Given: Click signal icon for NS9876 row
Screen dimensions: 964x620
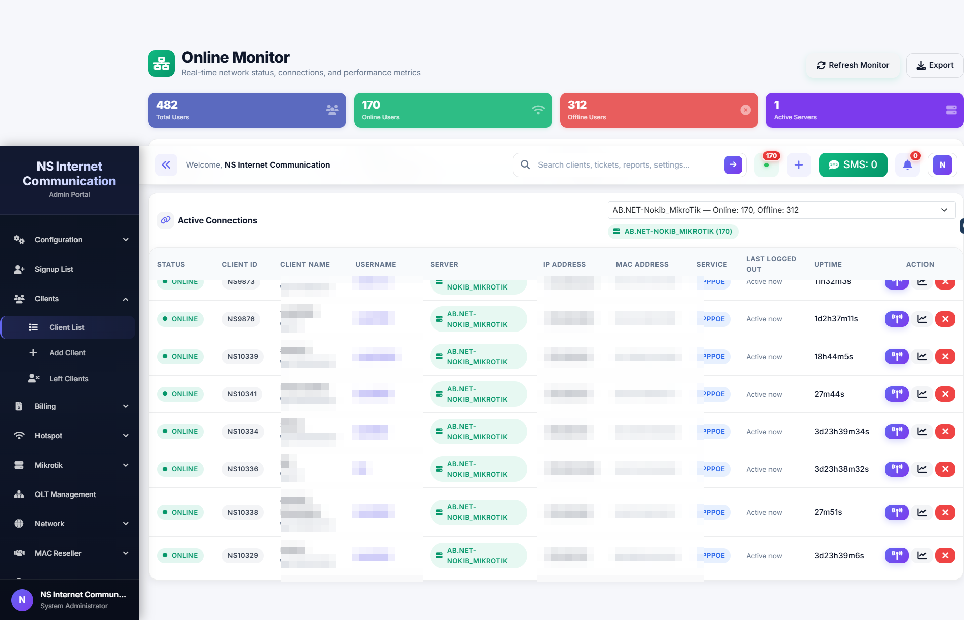Looking at the screenshot, I should point(897,319).
